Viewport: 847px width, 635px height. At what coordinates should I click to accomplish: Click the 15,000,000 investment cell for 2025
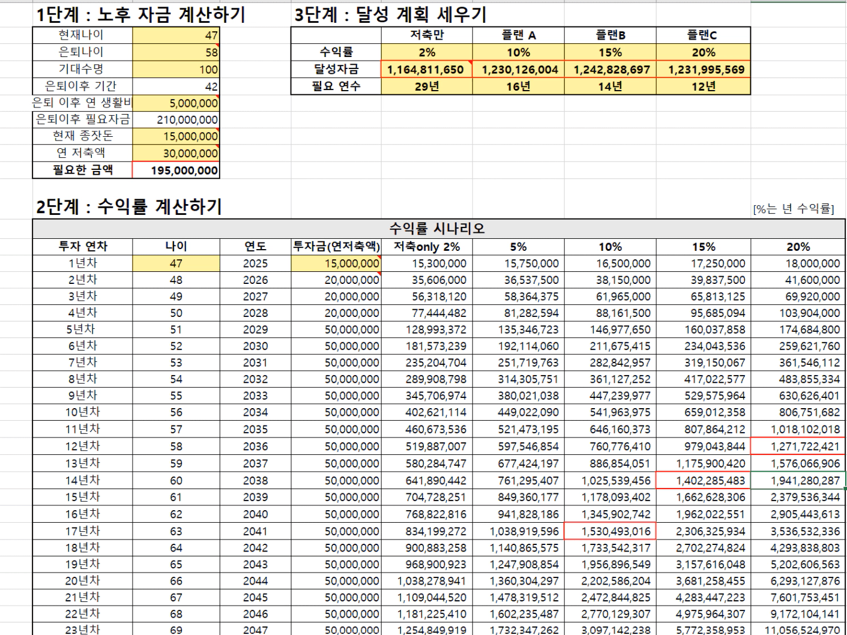(x=336, y=263)
